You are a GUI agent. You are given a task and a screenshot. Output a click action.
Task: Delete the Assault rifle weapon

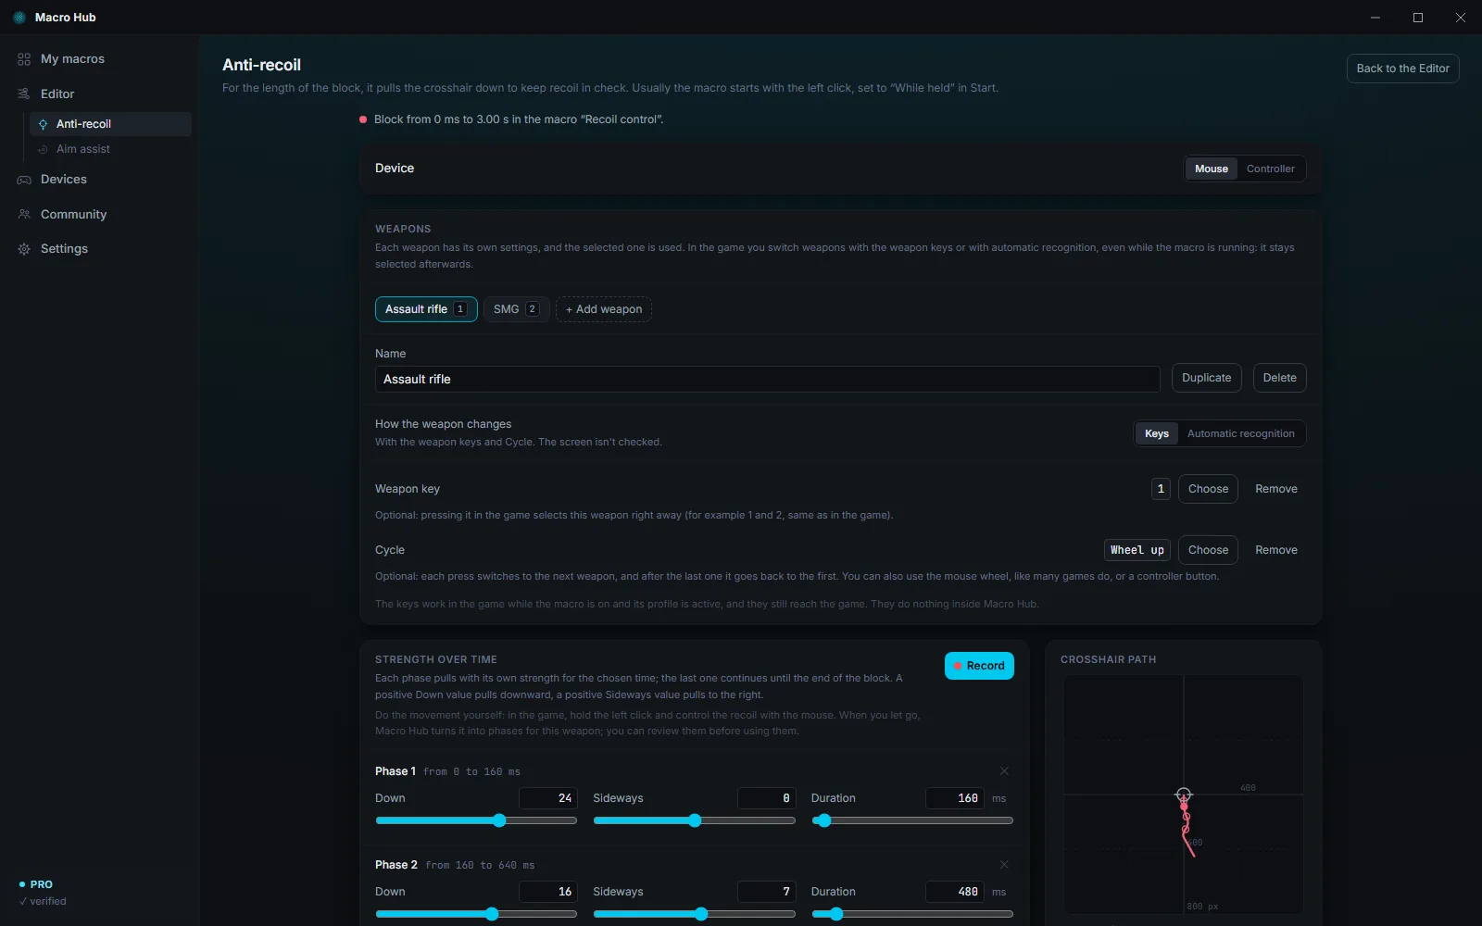[x=1279, y=378]
